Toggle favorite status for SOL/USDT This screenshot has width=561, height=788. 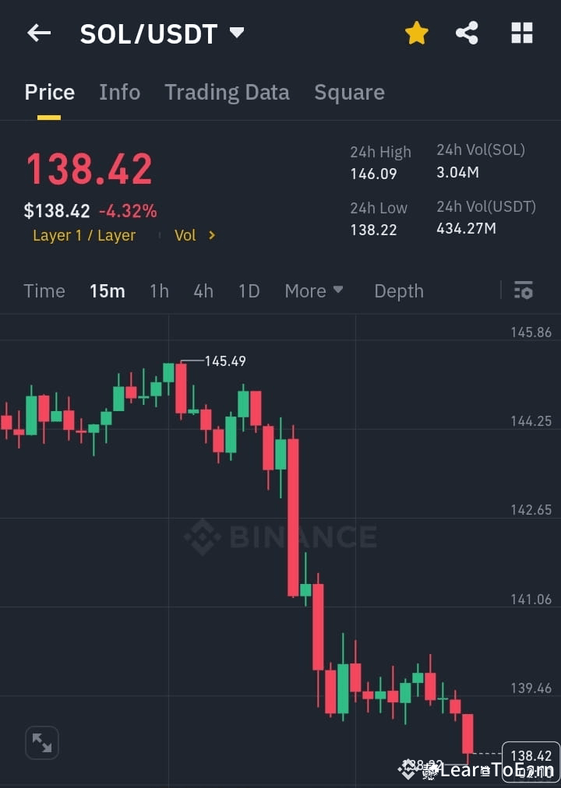pyautogui.click(x=417, y=33)
